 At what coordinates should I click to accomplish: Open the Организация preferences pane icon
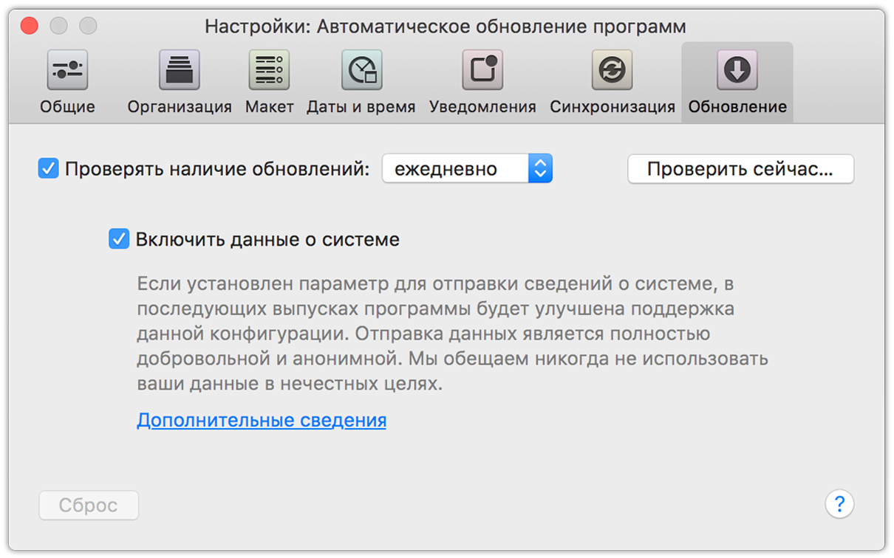(180, 70)
